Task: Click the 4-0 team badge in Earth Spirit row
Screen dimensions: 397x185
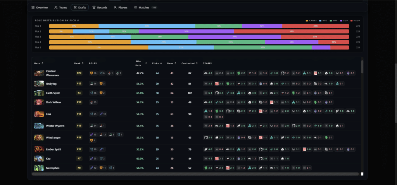Action: tap(230, 93)
